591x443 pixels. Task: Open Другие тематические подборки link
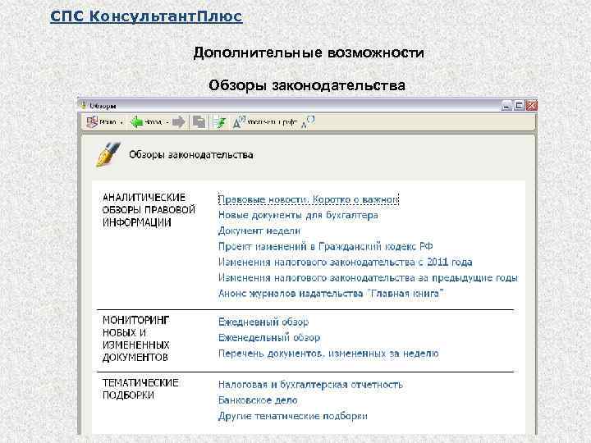point(293,416)
